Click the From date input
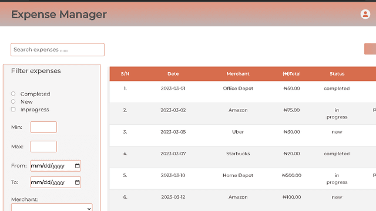376x211 pixels. coord(56,166)
